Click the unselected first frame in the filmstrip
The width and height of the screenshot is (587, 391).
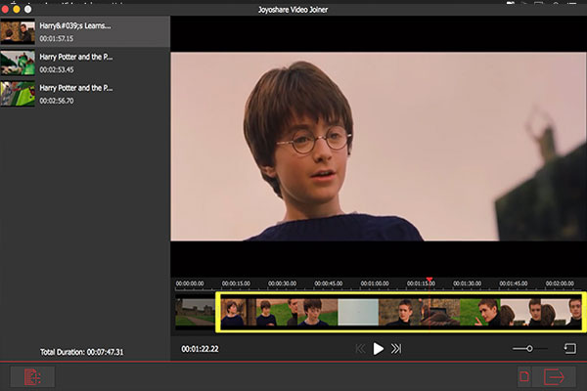click(194, 312)
